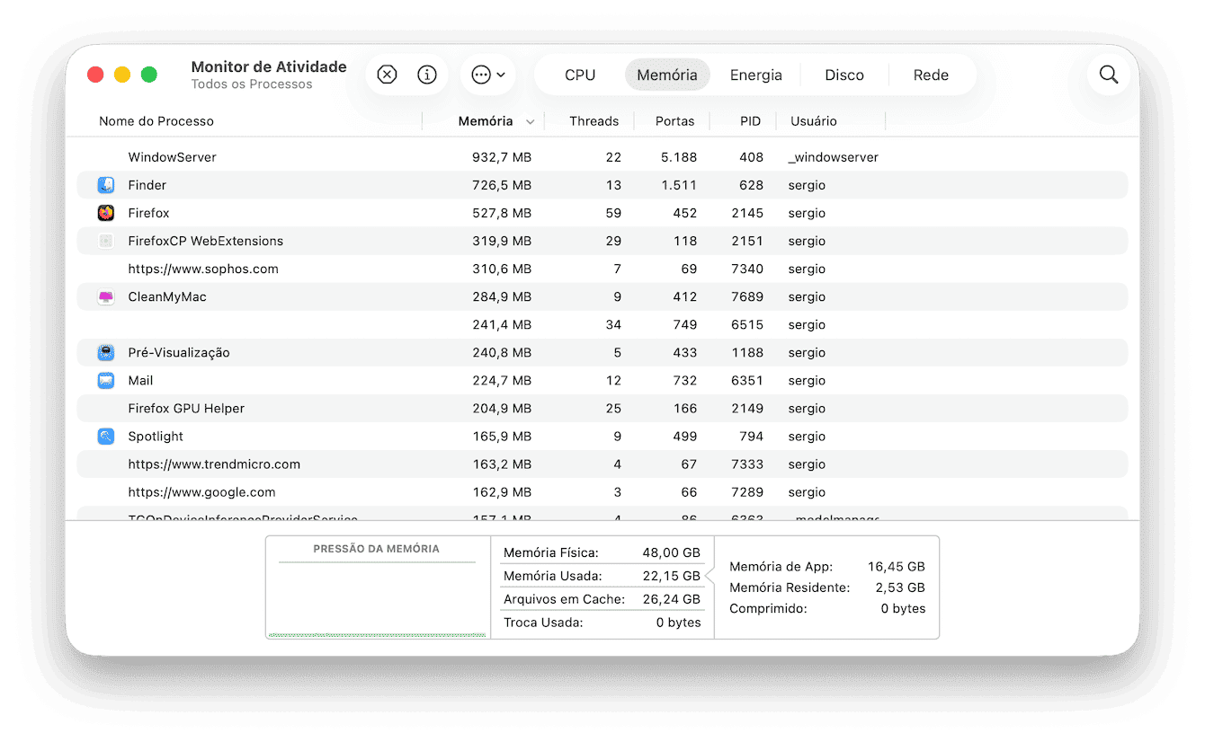Image resolution: width=1205 pixels, height=742 pixels.
Task: Sort by Usuário column header
Action: point(813,121)
